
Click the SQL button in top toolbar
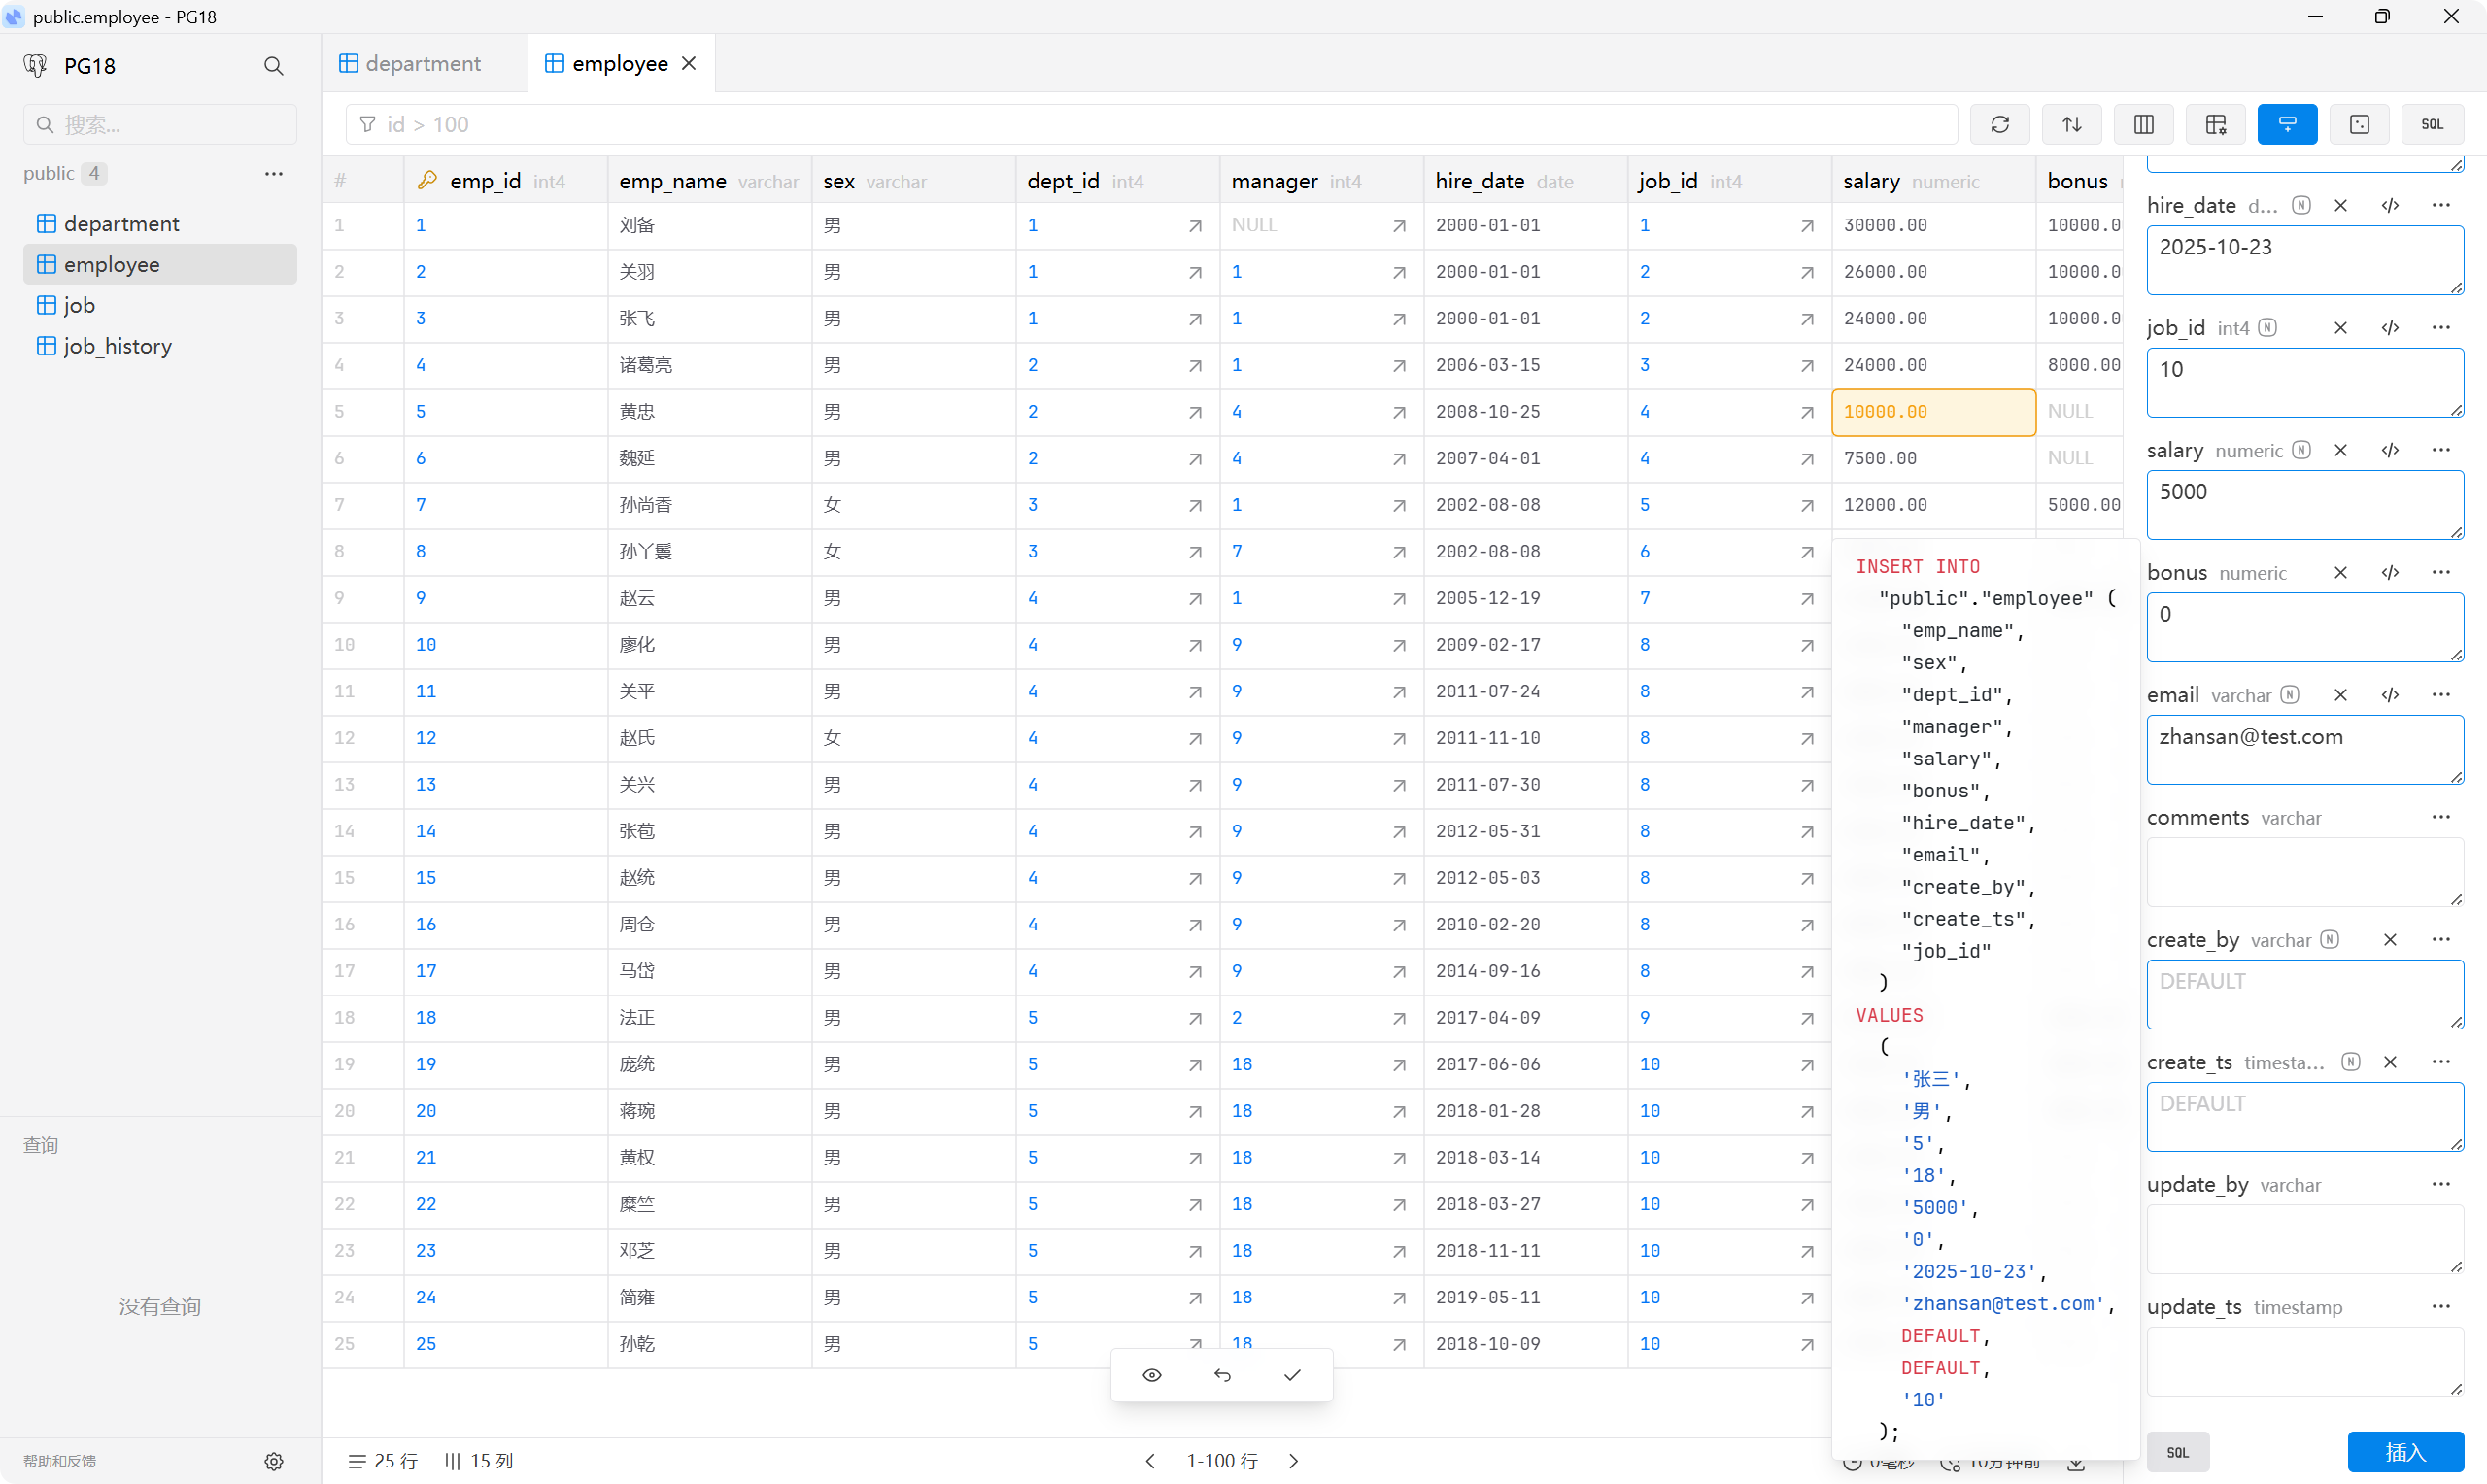click(2431, 124)
